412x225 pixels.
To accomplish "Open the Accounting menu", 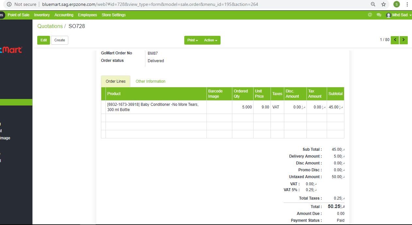I will [64, 15].
